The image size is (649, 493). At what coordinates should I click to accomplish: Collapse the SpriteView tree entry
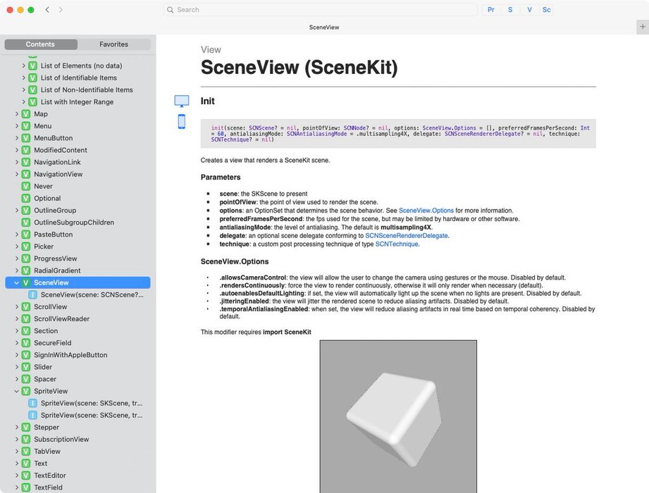click(x=16, y=391)
